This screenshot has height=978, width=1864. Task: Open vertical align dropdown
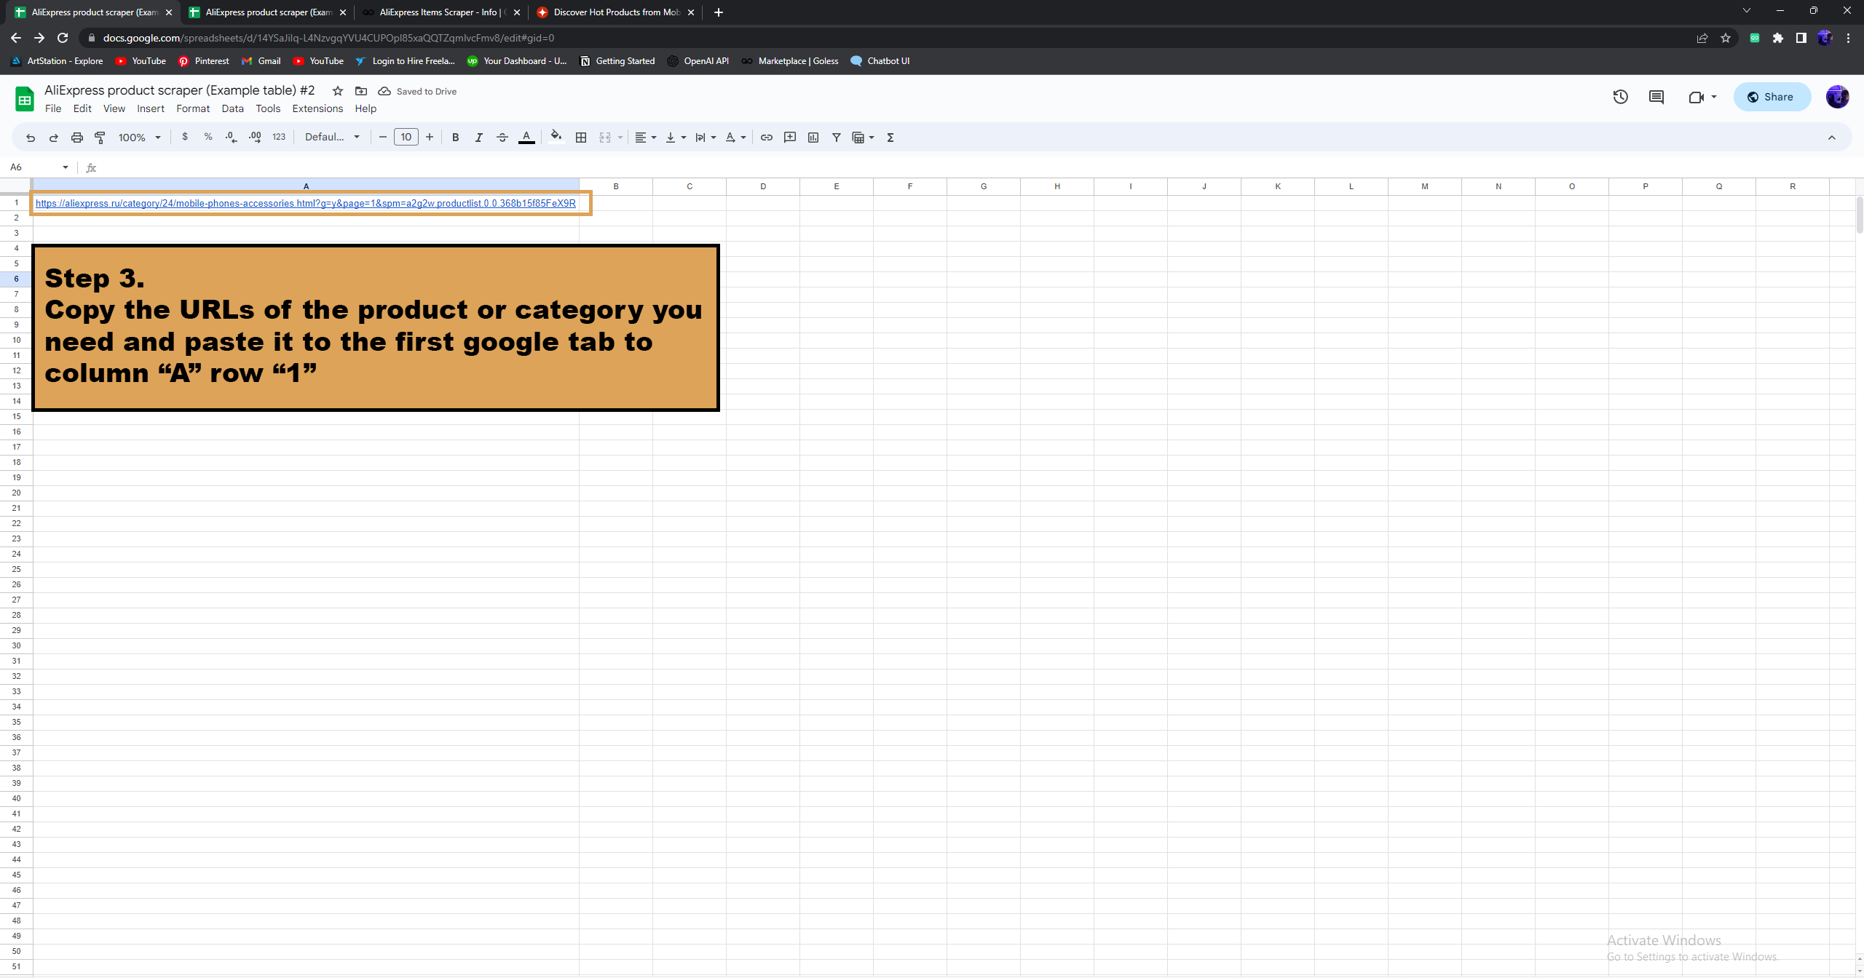pyautogui.click(x=676, y=138)
